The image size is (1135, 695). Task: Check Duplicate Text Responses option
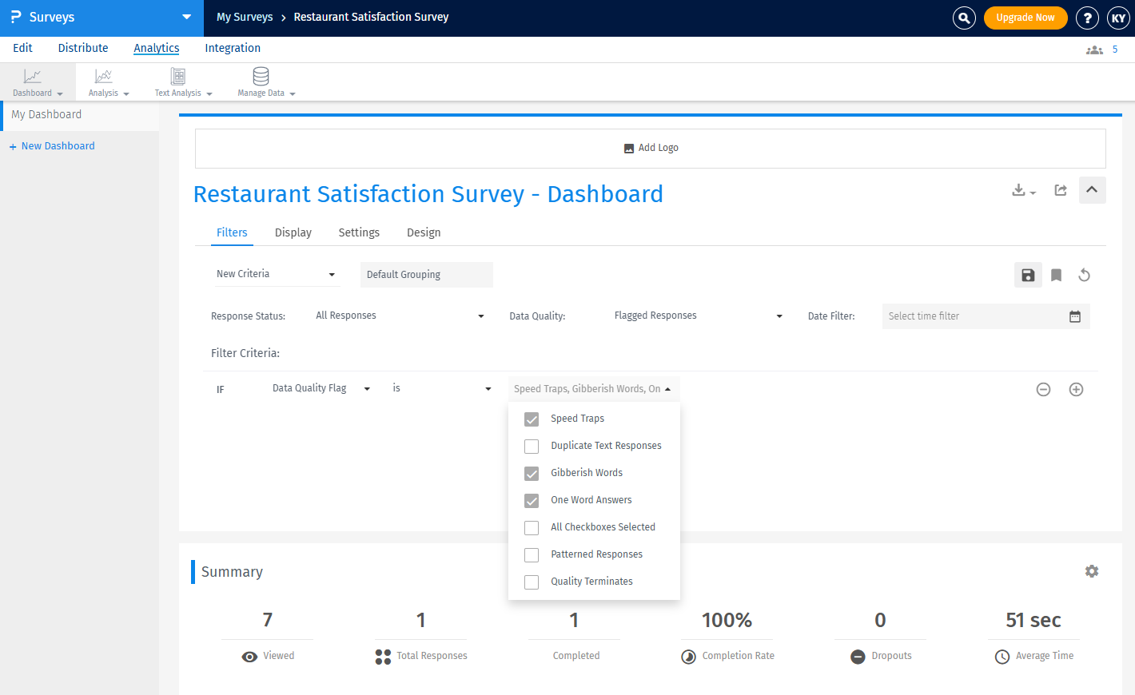532,447
